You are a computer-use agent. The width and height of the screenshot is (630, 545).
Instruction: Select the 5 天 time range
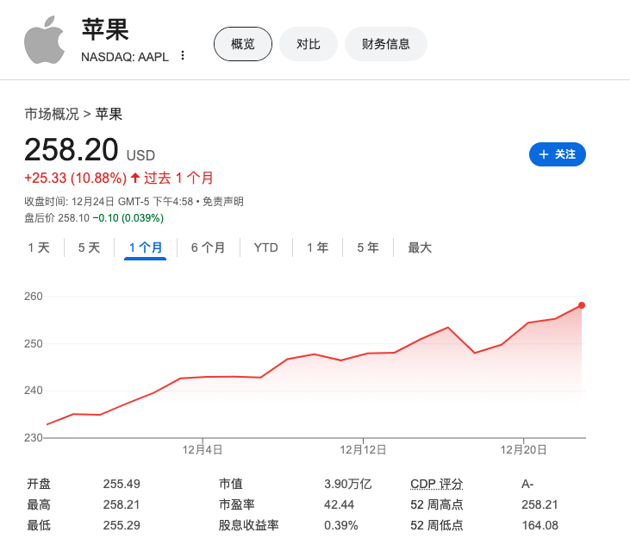point(89,247)
